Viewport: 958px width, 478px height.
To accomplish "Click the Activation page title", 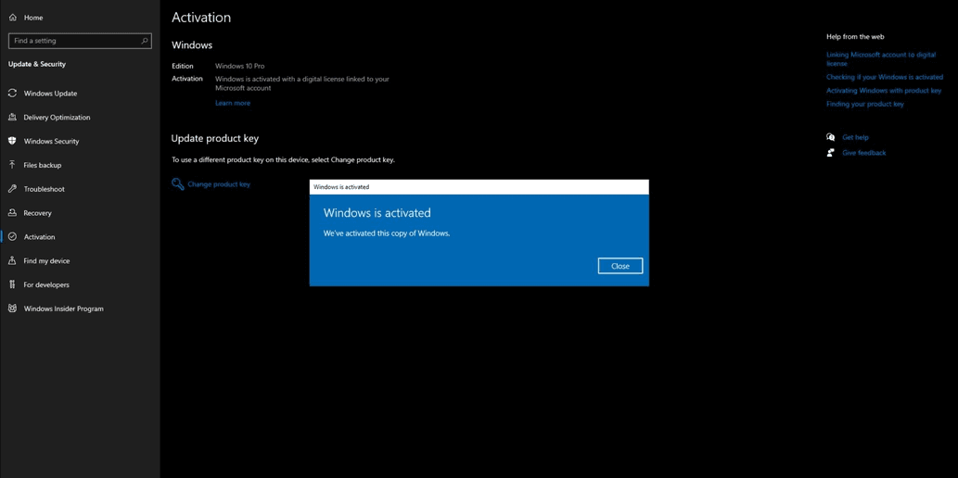I will (201, 18).
